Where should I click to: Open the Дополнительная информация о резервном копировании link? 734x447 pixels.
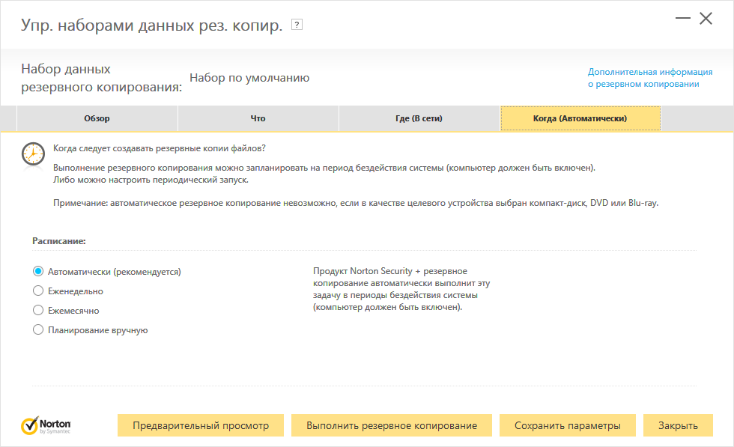[x=649, y=78]
